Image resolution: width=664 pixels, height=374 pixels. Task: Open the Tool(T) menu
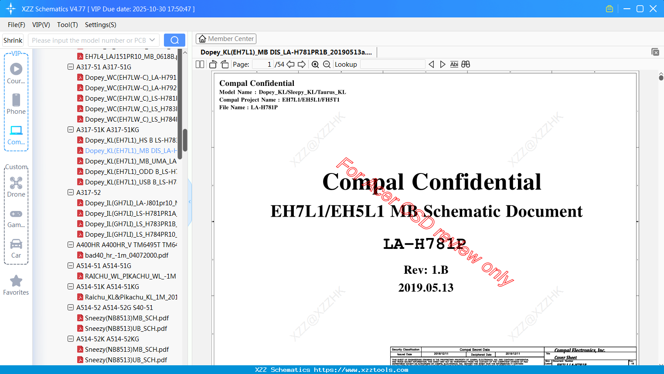click(68, 25)
